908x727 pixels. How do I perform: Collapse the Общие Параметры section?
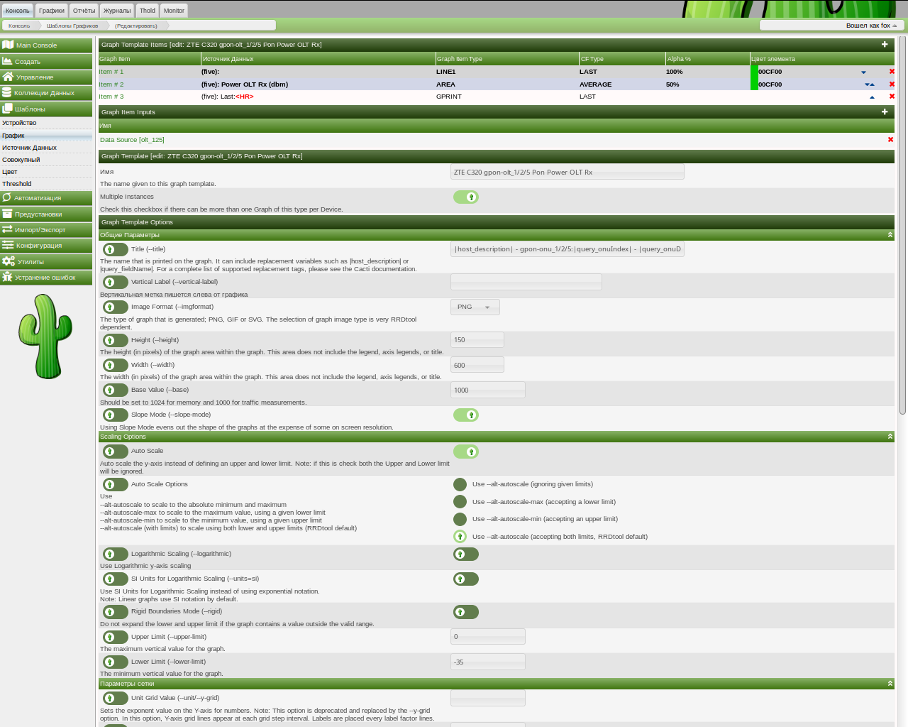(x=890, y=235)
